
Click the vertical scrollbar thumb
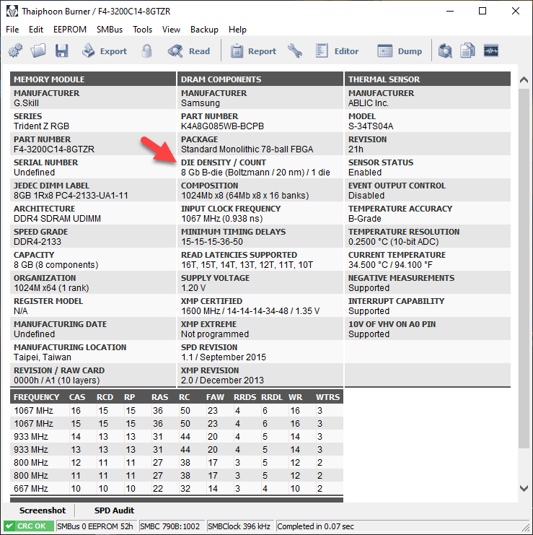point(524,268)
